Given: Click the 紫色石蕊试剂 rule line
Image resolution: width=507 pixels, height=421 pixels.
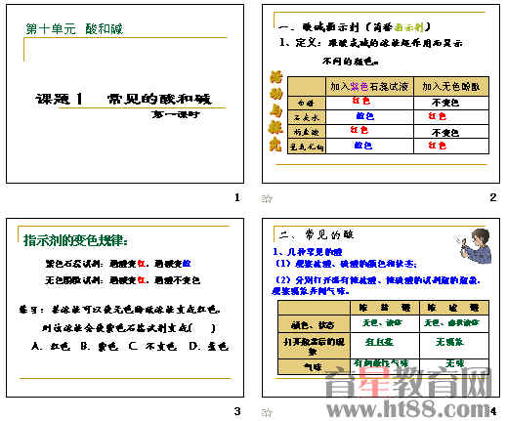Looking at the screenshot, I should pyautogui.click(x=118, y=264).
